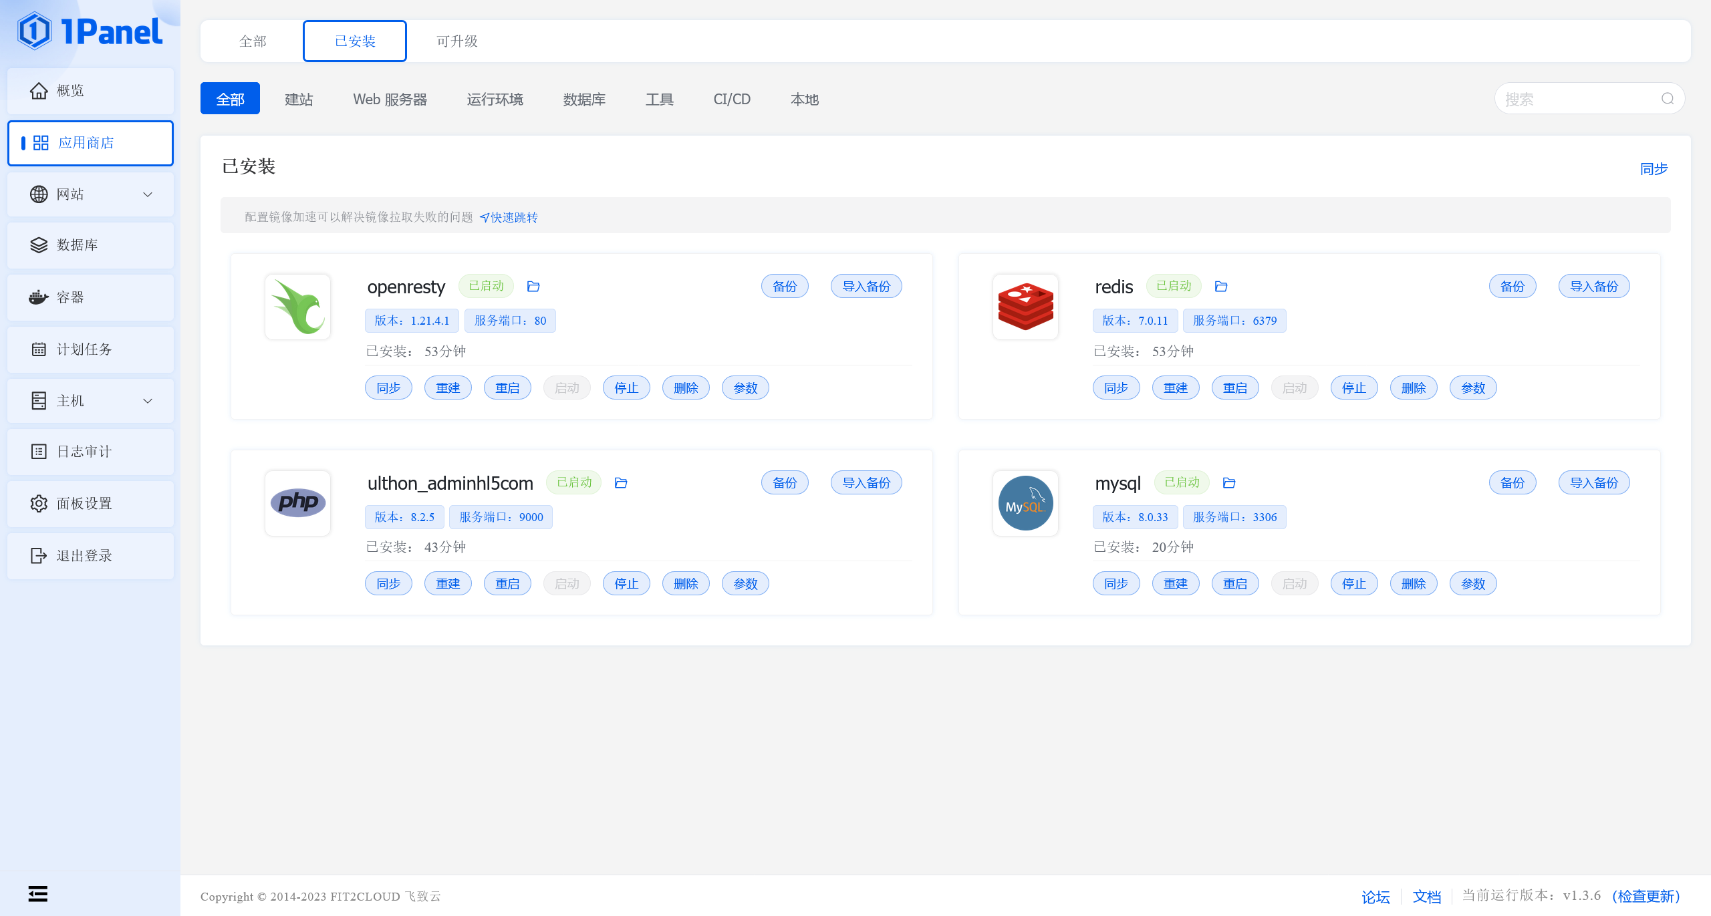Click 同步 button for ulthon_adminhl5com

click(x=388, y=584)
